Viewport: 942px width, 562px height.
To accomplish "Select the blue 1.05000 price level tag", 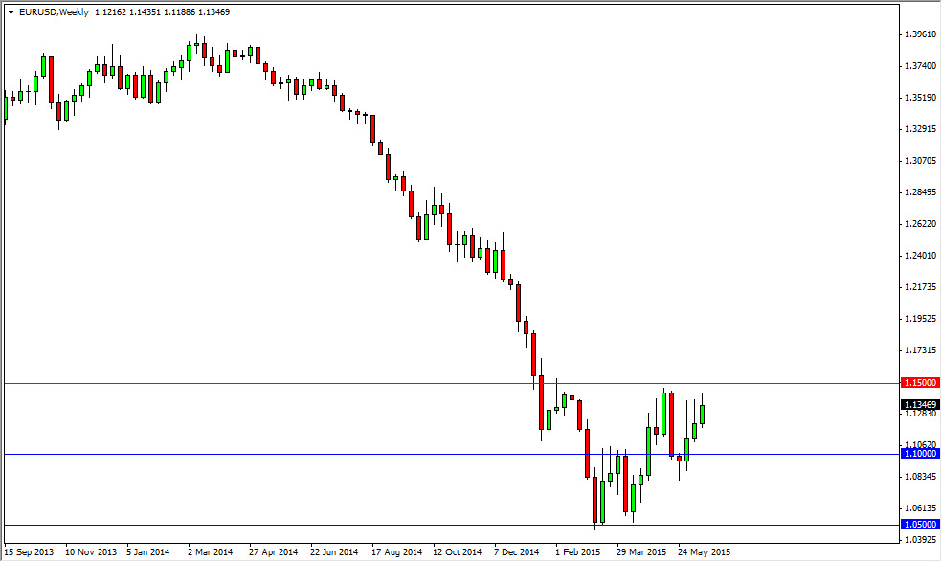I will click(x=918, y=526).
